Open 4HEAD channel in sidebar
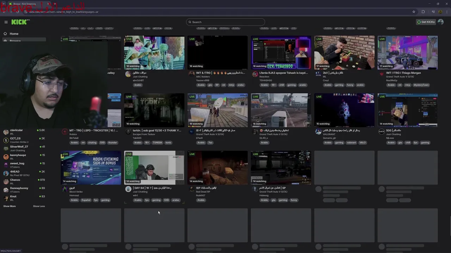Screen dimensions: 451x253 pos(24,173)
